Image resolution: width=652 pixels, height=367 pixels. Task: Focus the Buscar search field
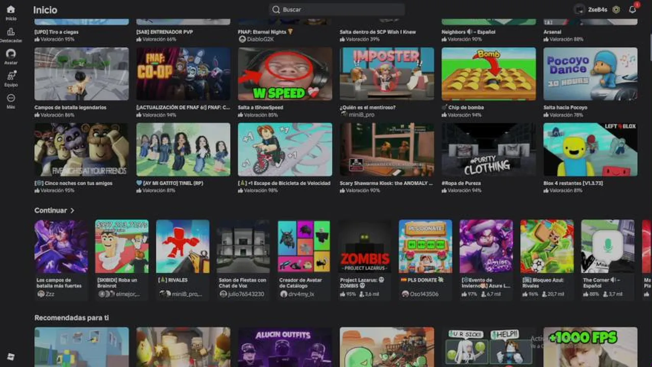pos(337,10)
